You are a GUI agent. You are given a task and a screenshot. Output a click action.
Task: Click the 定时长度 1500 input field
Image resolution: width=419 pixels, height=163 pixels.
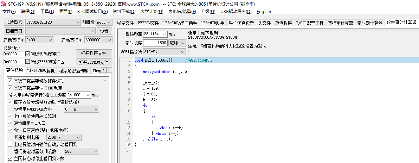click(x=155, y=43)
